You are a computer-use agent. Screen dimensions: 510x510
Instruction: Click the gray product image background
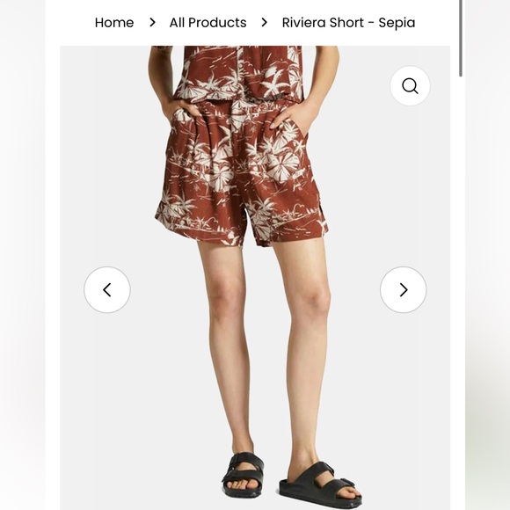point(390,390)
